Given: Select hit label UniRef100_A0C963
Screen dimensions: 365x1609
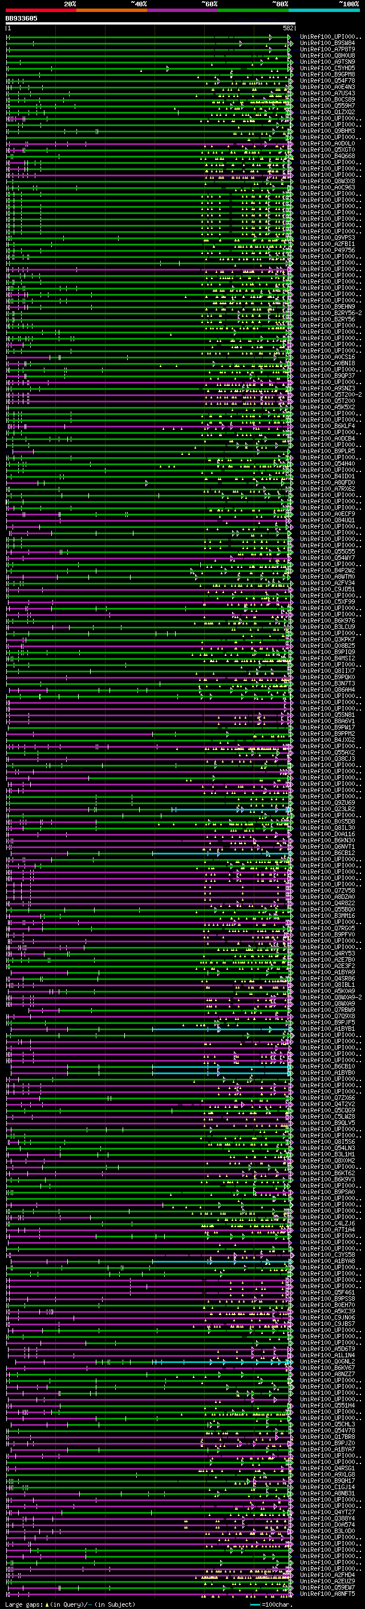Looking at the screenshot, I should [327, 187].
